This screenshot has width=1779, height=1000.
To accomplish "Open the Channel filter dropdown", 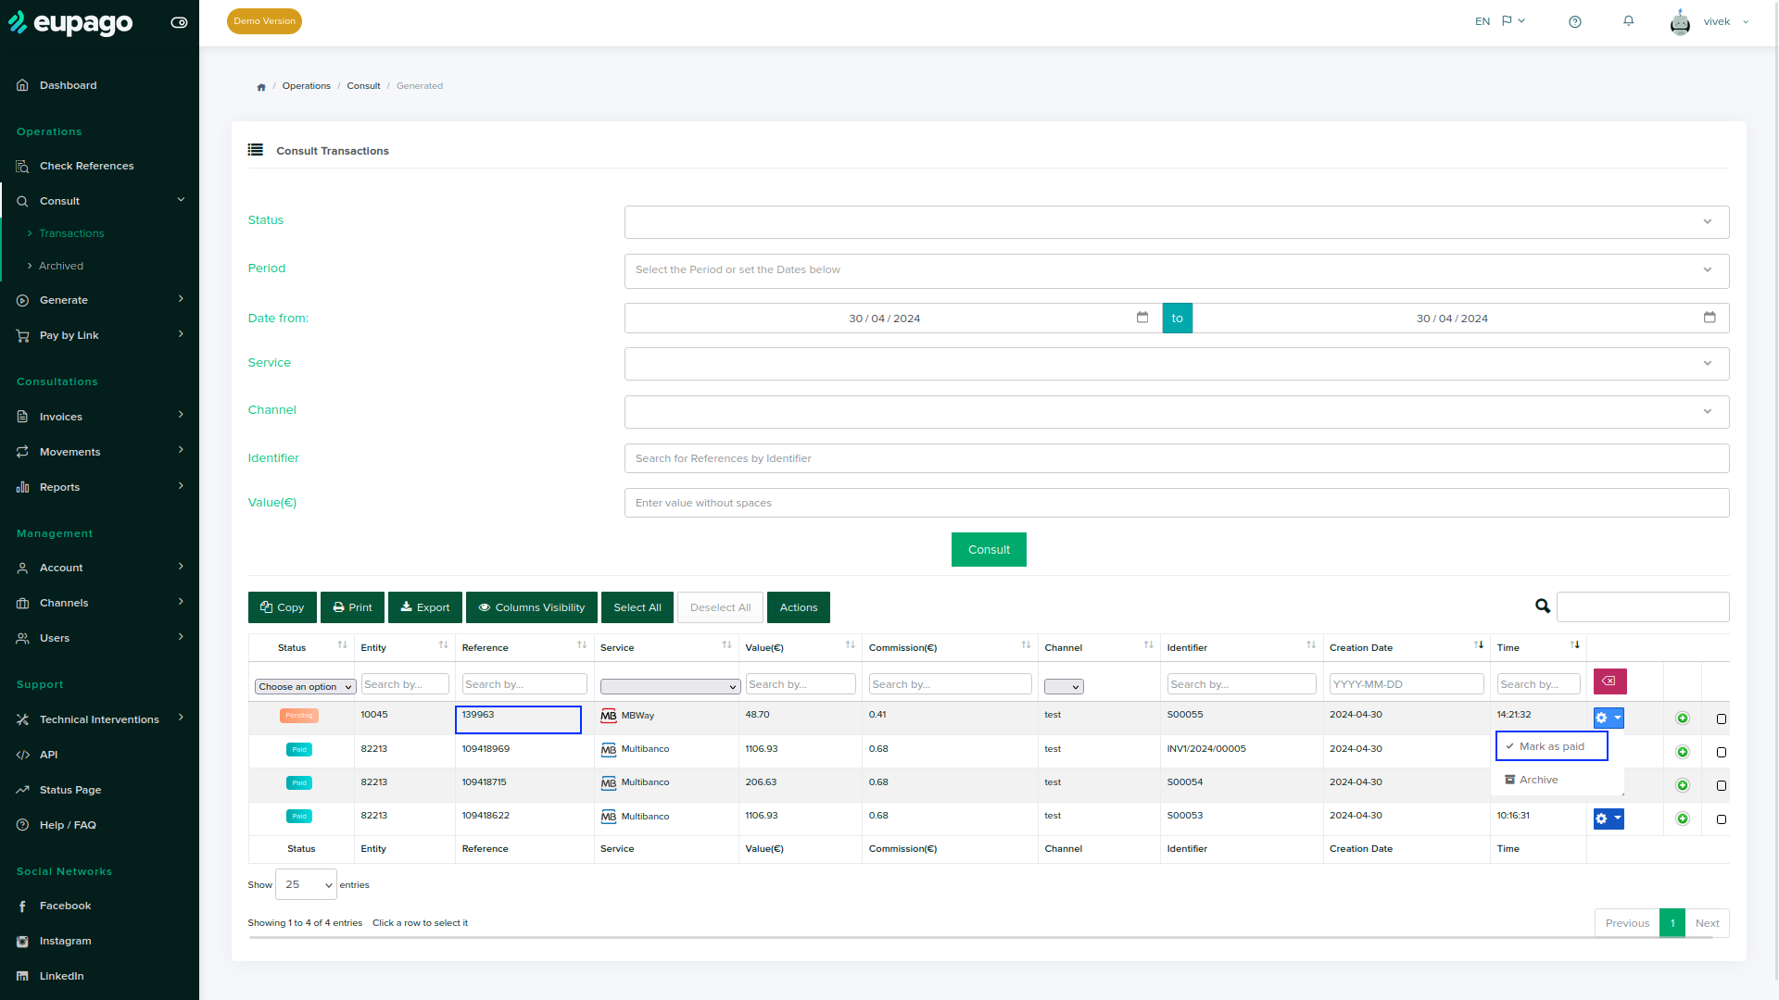I will tap(1177, 411).
